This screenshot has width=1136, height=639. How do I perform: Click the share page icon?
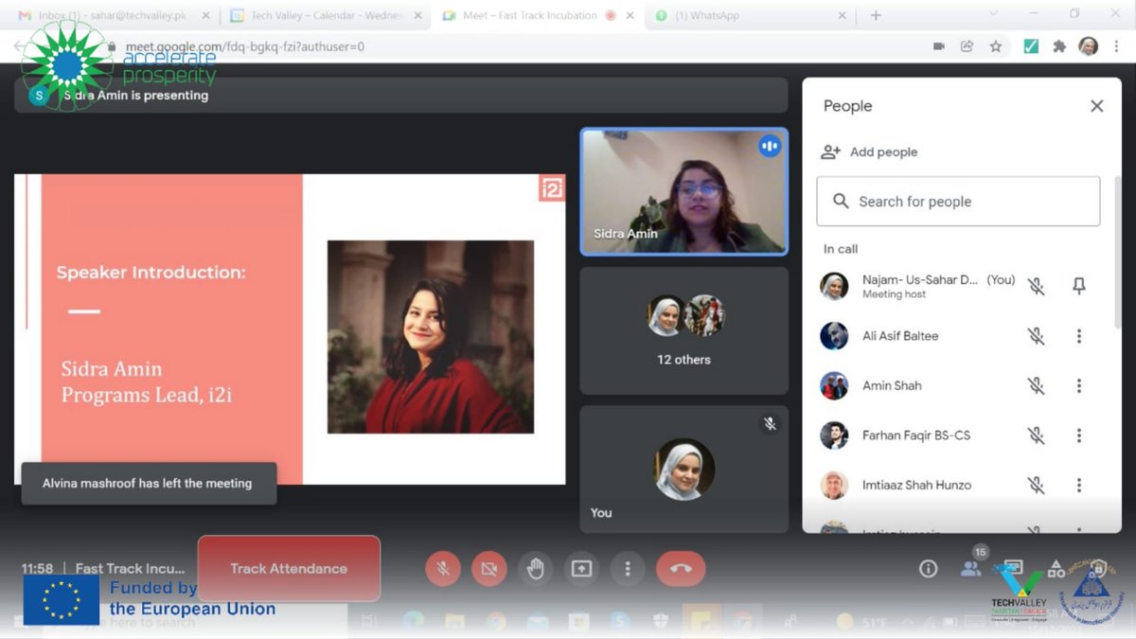(x=967, y=45)
